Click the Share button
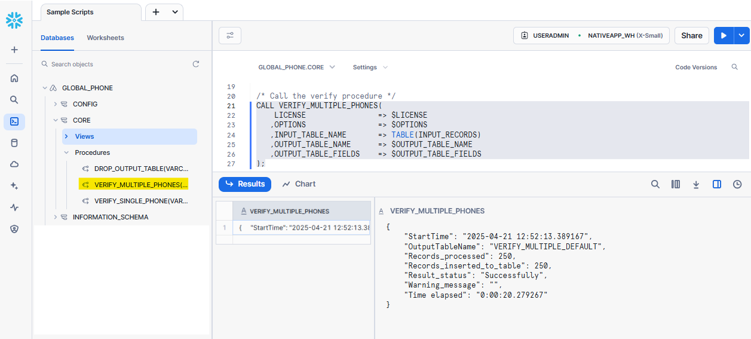Viewport: 751px width, 339px height. (692, 35)
